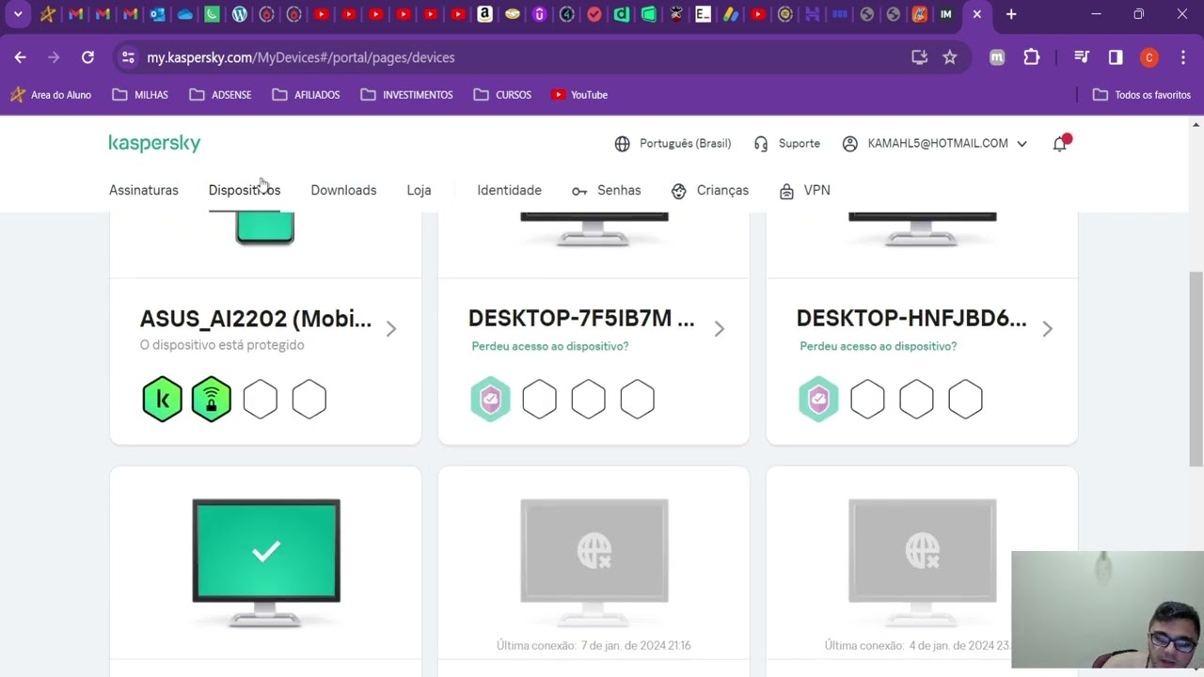Image resolution: width=1204 pixels, height=677 pixels.
Task: Open a new browser tab
Action: [x=1011, y=14]
